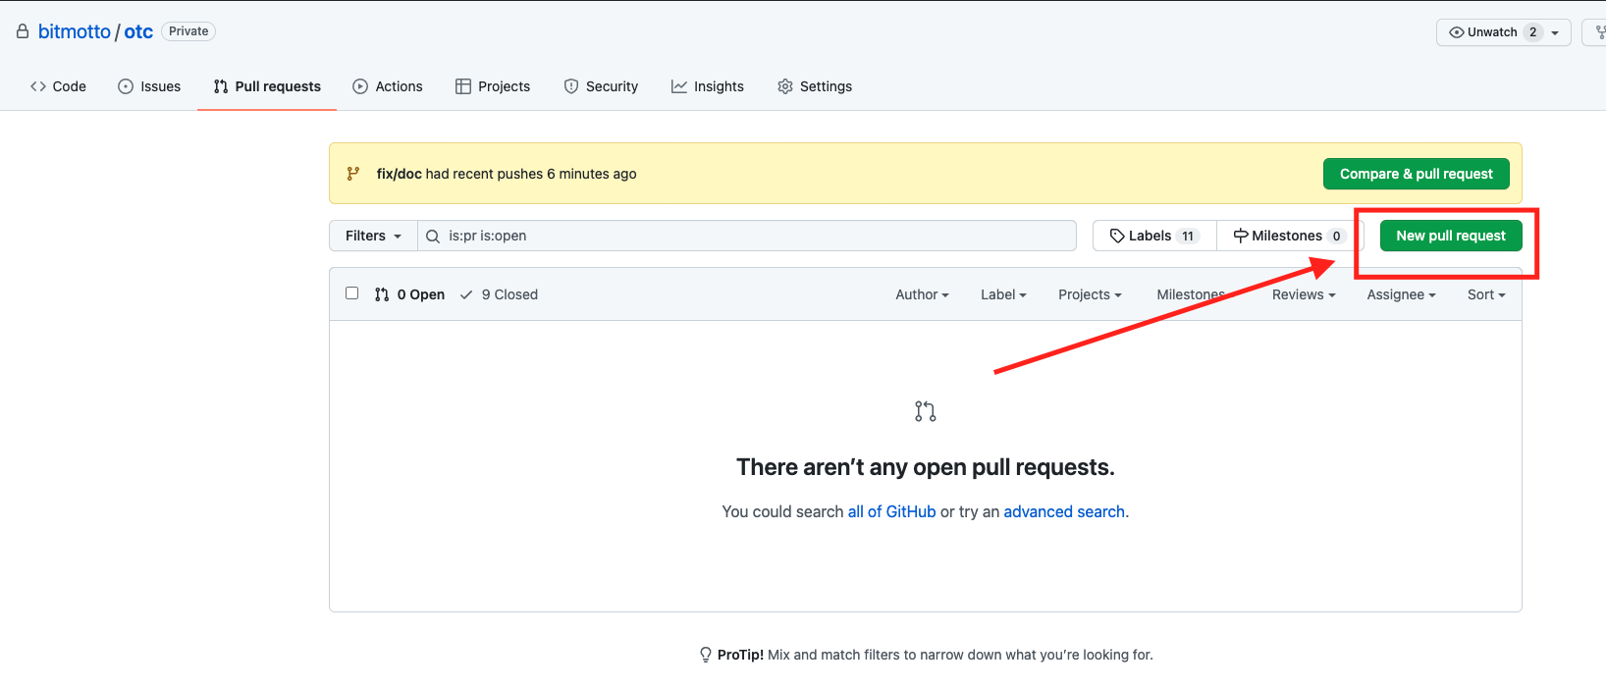Expand the Reviews filter dropdown
This screenshot has width=1606, height=689.
click(x=1304, y=294)
